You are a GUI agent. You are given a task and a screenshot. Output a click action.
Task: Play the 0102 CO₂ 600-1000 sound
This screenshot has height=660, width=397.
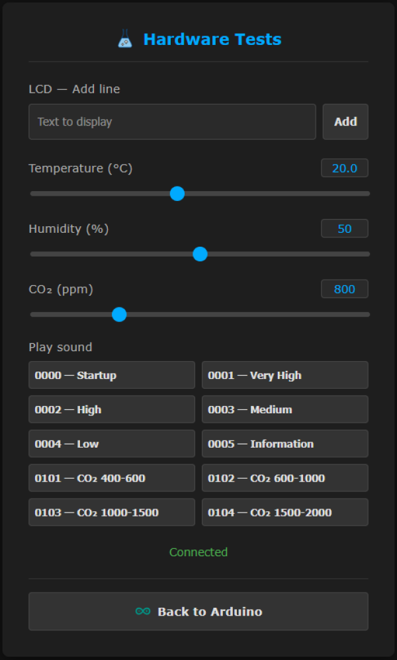[x=285, y=478]
